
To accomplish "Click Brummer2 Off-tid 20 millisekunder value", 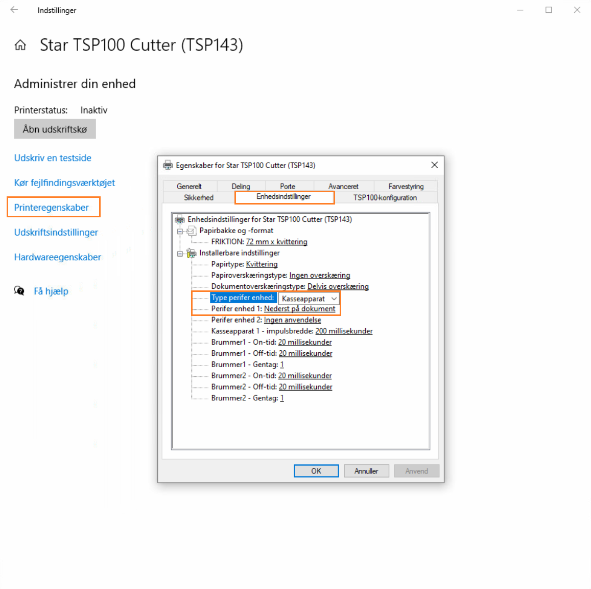I will pos(305,387).
